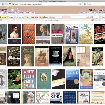Go to page 1 link
This screenshot has width=105, height=105.
click(x=90, y=20)
